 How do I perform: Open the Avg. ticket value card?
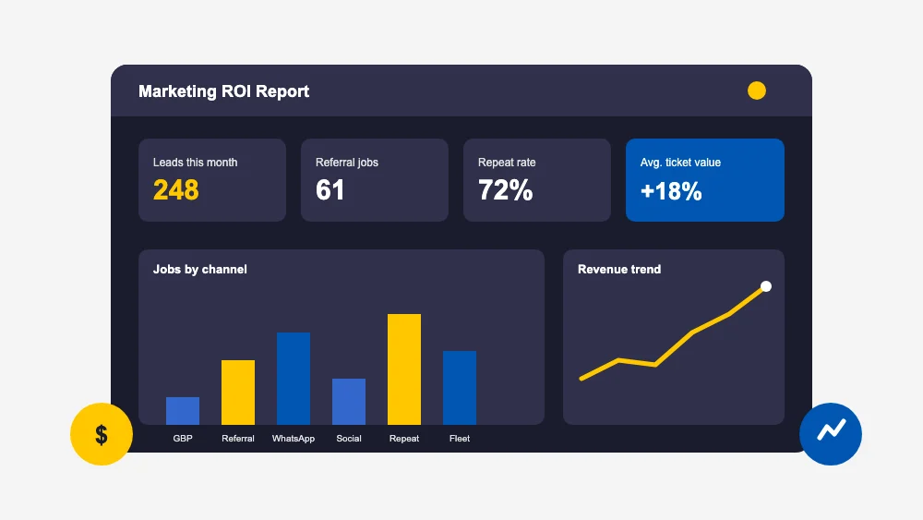704,180
